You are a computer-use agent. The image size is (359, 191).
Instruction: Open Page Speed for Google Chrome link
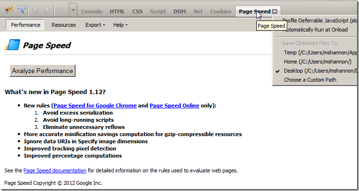click(x=95, y=106)
